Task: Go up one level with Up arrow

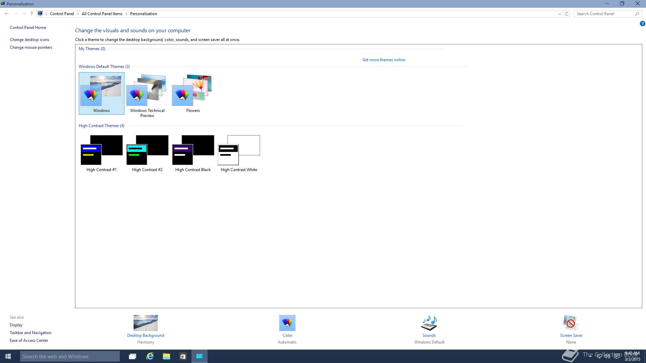Action: point(32,14)
